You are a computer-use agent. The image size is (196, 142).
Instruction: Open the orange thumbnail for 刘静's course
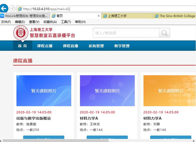point(170,91)
